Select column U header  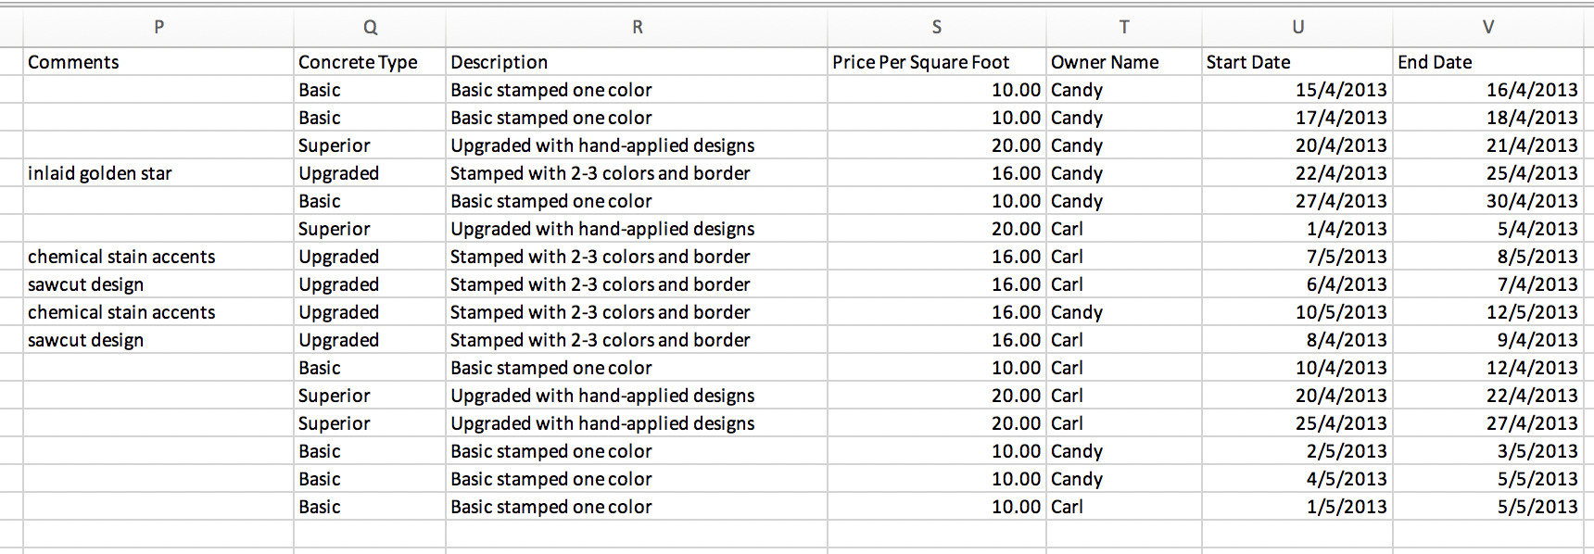[1297, 27]
